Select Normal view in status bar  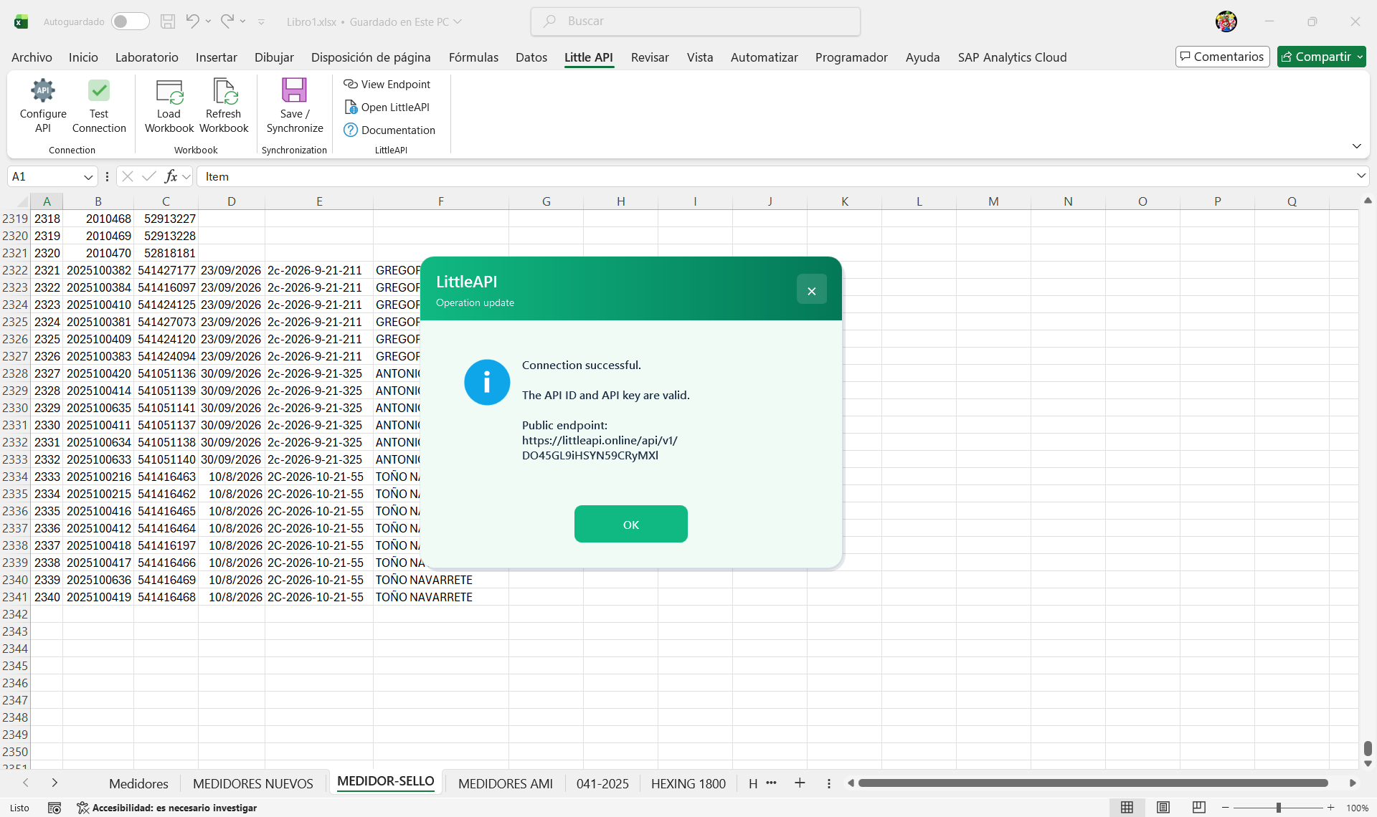pos(1127,808)
